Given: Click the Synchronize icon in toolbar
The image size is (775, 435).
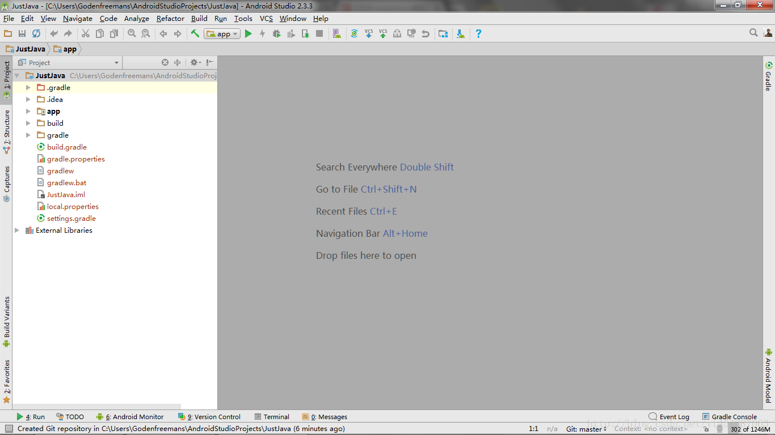Looking at the screenshot, I should tap(36, 34).
